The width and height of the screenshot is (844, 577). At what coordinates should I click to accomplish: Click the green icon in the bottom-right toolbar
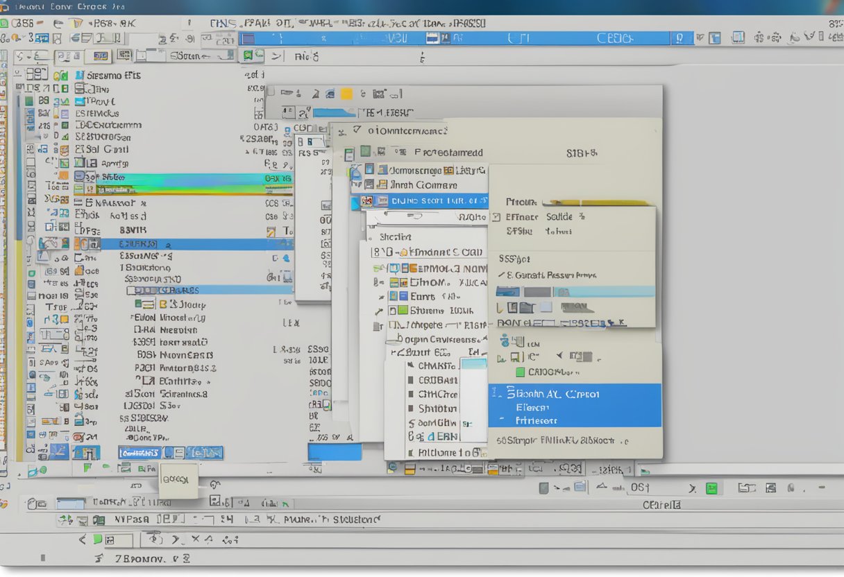pos(711,488)
